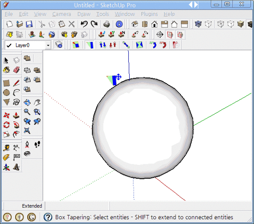Click the Model Info button
Viewport: 254px width, 224px height.
tap(119, 24)
